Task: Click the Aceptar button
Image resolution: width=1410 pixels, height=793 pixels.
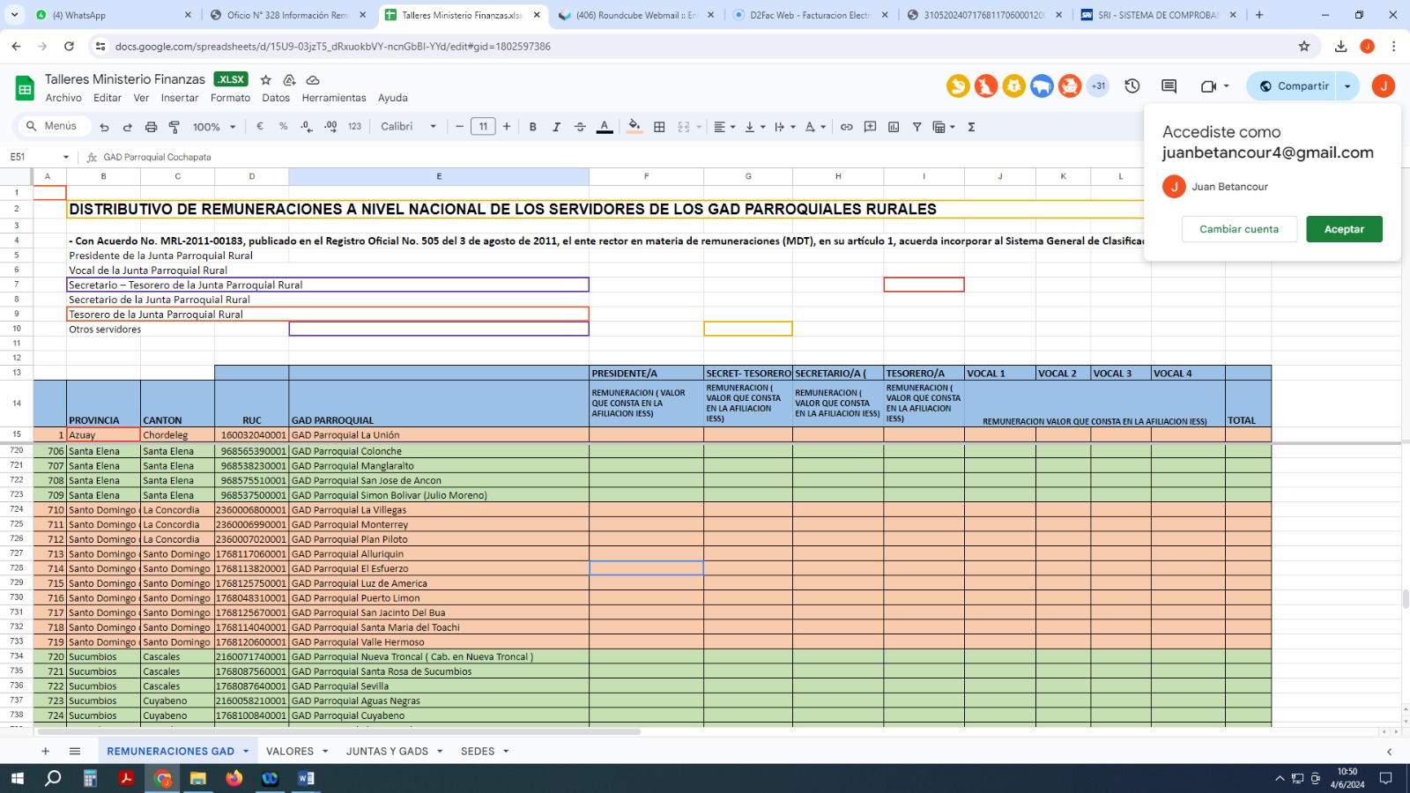Action: click(1344, 229)
